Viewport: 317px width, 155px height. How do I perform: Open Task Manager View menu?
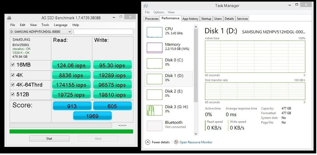click(x=171, y=12)
